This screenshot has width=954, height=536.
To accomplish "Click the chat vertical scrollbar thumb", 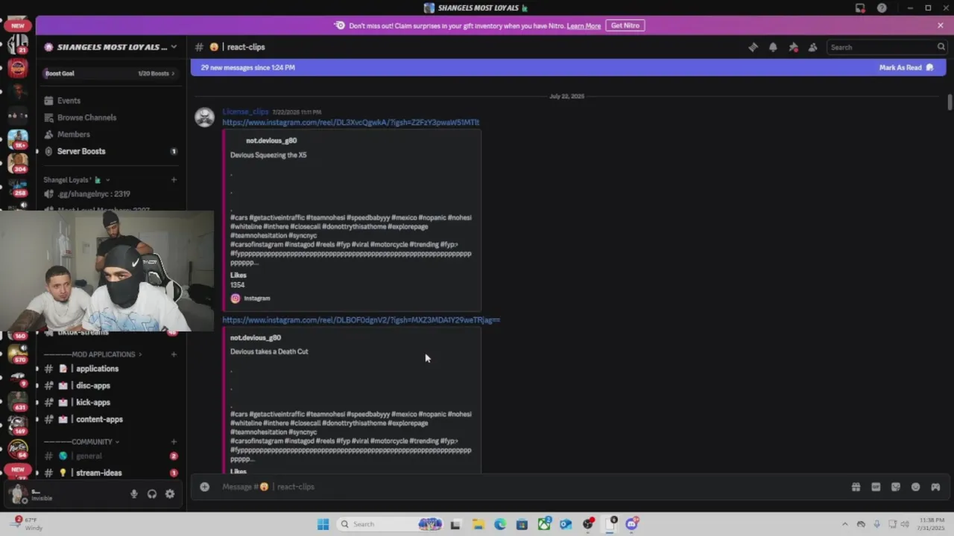I will pyautogui.click(x=950, y=103).
